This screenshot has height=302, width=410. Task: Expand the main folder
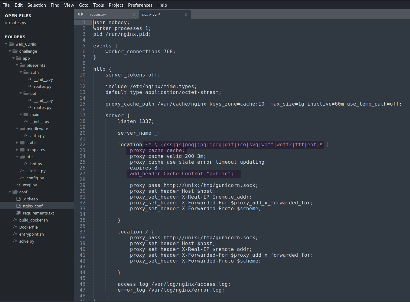point(21,114)
